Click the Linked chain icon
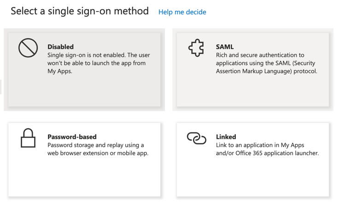 pyautogui.click(x=196, y=138)
